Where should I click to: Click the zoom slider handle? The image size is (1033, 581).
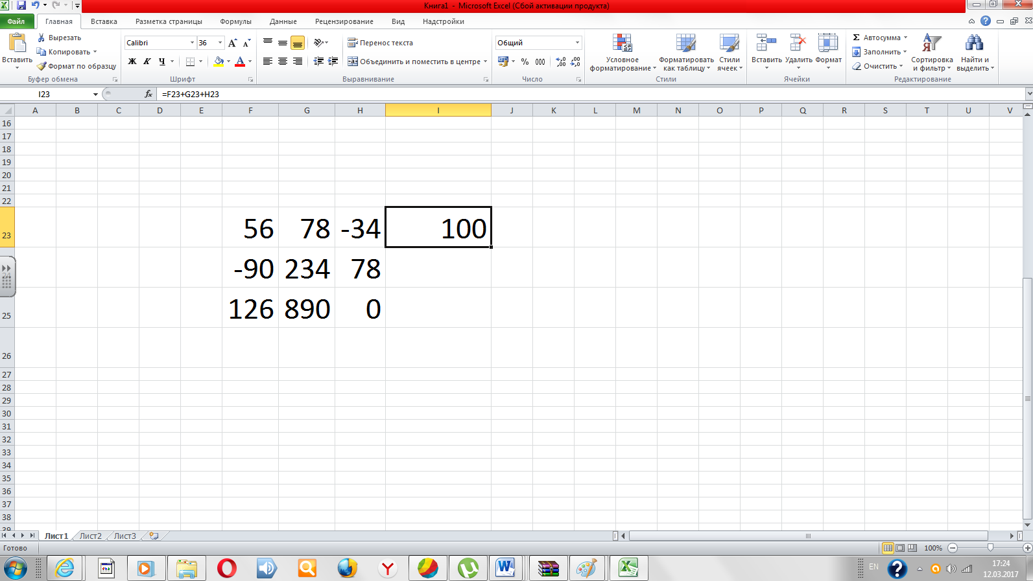click(990, 548)
